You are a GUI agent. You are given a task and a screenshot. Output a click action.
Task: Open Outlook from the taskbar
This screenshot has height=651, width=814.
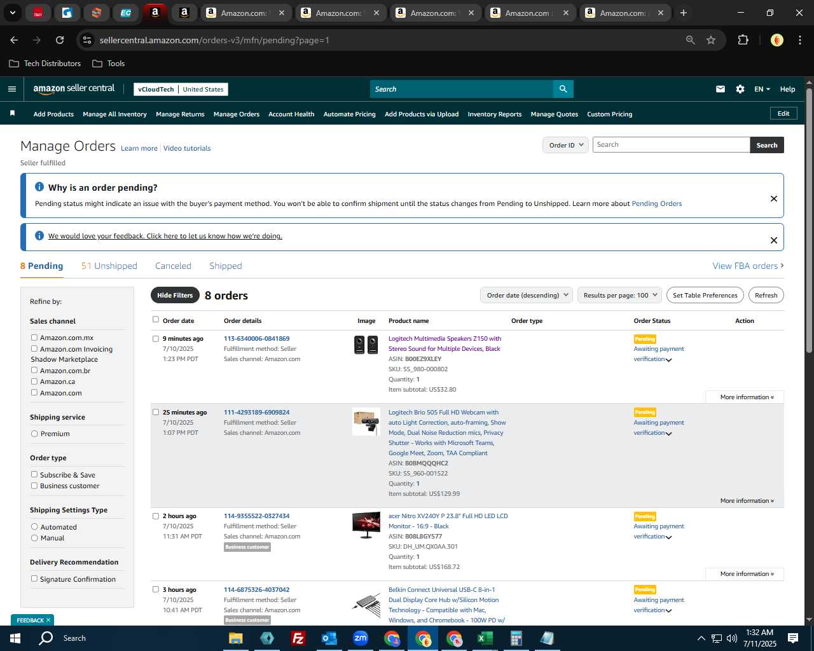pyautogui.click(x=329, y=638)
